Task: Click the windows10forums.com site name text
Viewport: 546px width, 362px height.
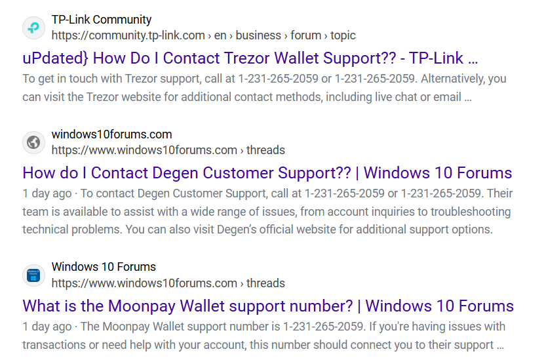Action: click(x=112, y=134)
